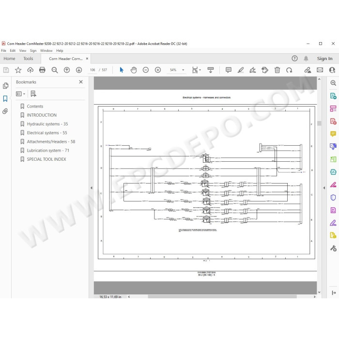Zoom out with minus button
This screenshot has height=339, width=339.
146,70
